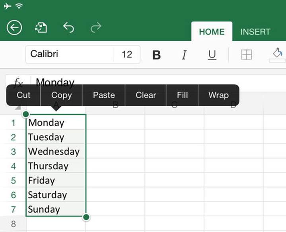Select the fill color paint bucket icon
The height and width of the screenshot is (232, 286).
[x=277, y=55]
